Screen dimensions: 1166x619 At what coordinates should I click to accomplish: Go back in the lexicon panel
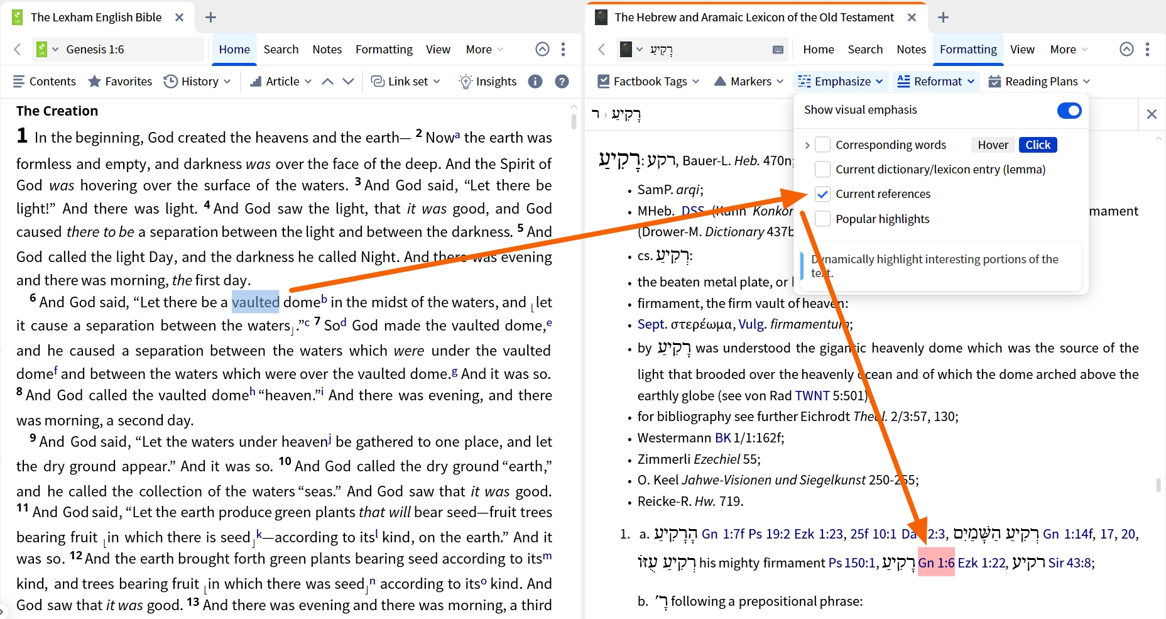(x=602, y=49)
